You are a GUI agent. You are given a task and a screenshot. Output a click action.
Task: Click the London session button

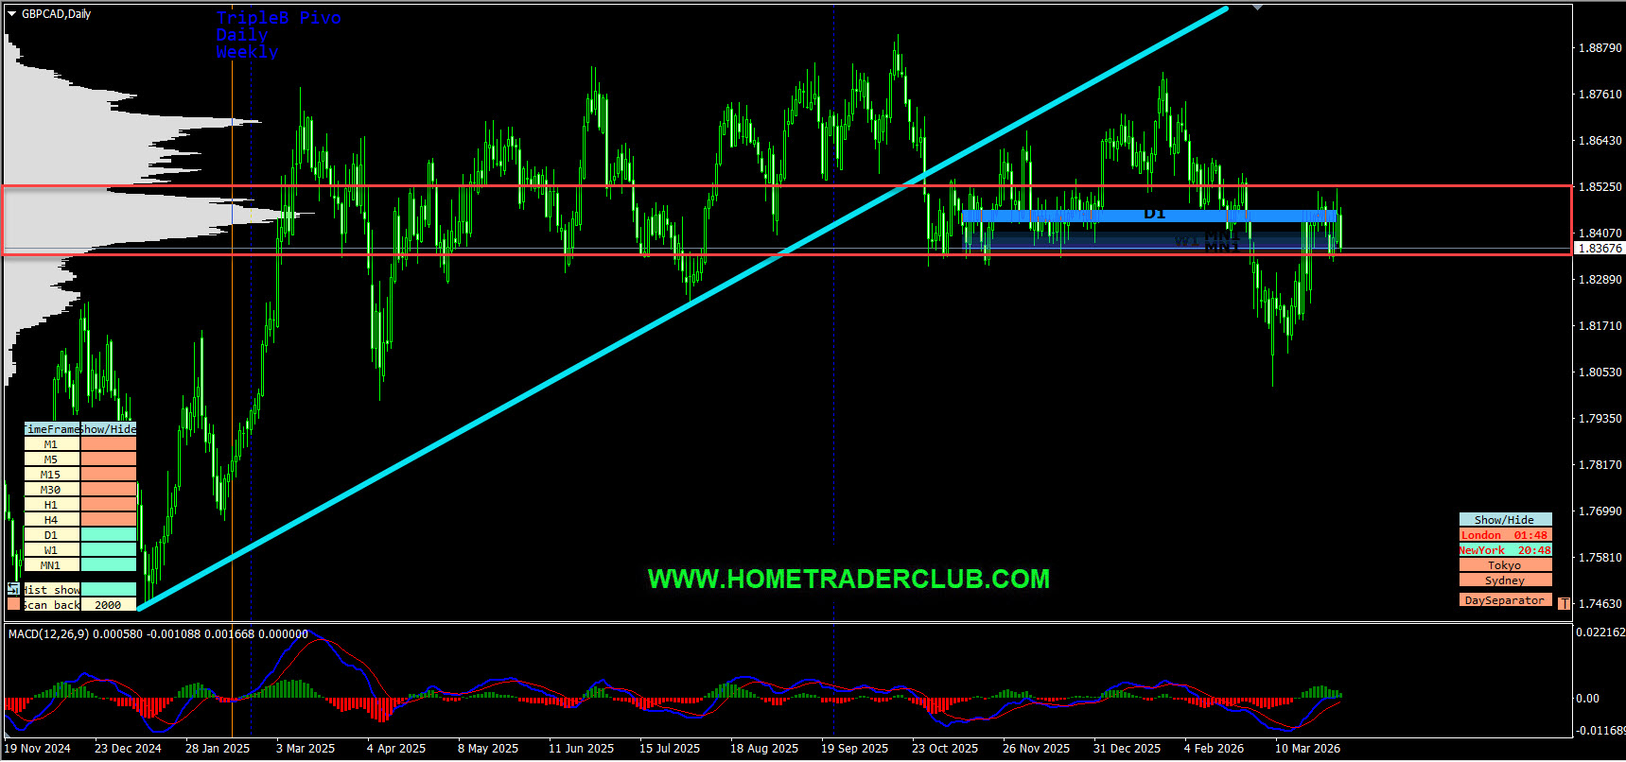1504,535
